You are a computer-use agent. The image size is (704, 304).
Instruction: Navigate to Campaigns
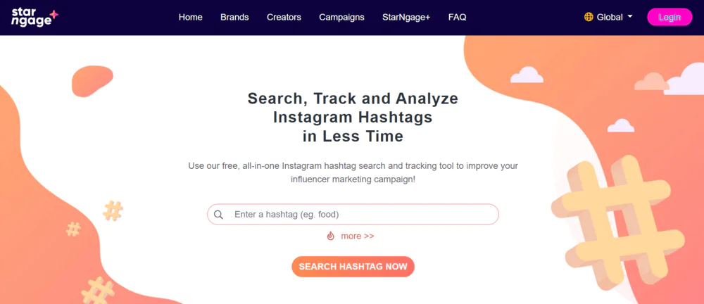341,17
